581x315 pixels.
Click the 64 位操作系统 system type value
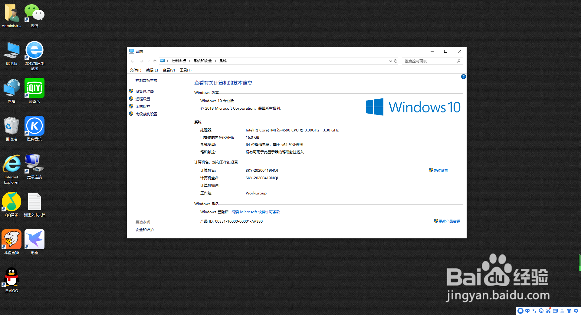274,145
